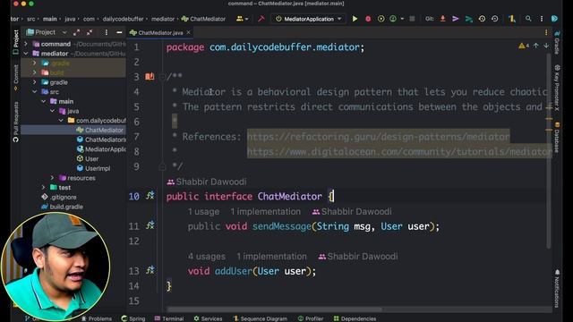Image resolution: width=573 pixels, height=322 pixels.
Task: Expand the resources folder node
Action: (x=52, y=178)
